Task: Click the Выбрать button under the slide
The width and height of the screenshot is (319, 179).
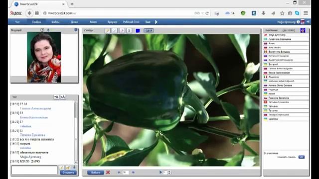Action: tap(96, 173)
